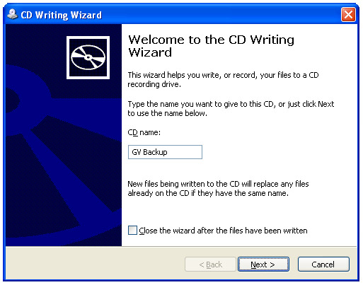Viewport: 363px width, 285px height.
Task: Enable the close wizard after writing checkbox
Action: point(132,230)
